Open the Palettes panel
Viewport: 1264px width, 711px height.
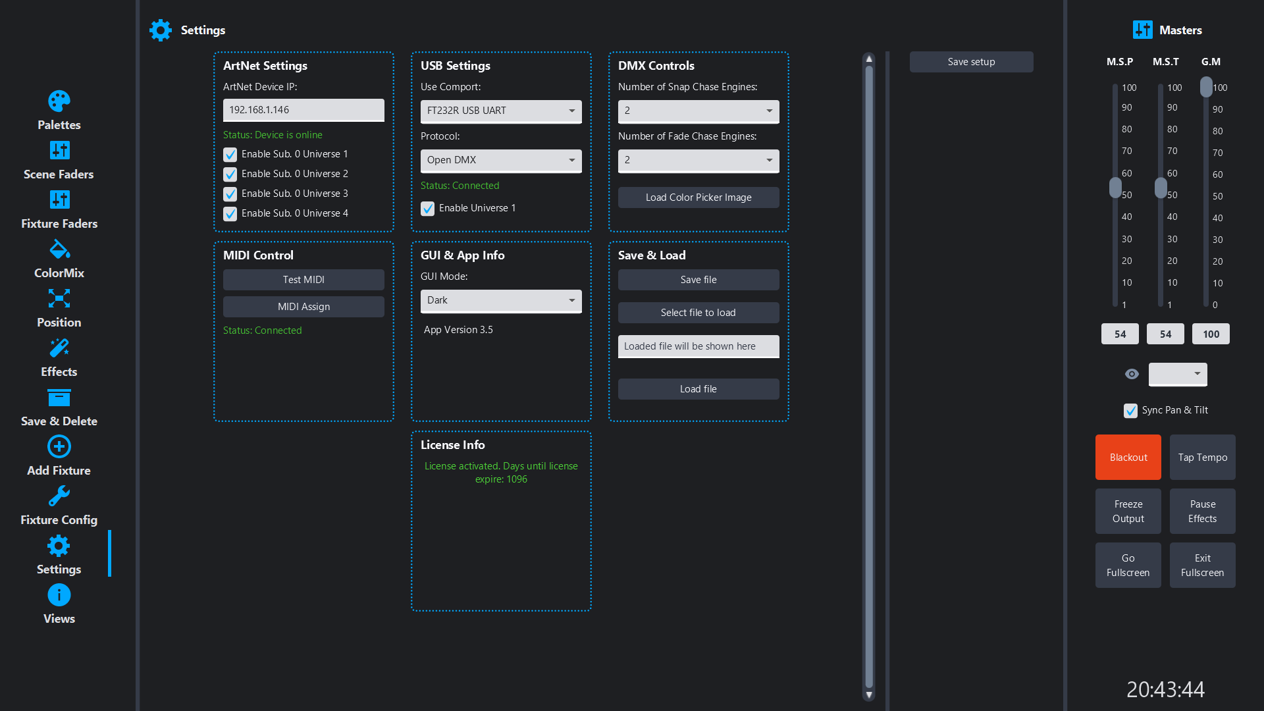[x=59, y=102]
